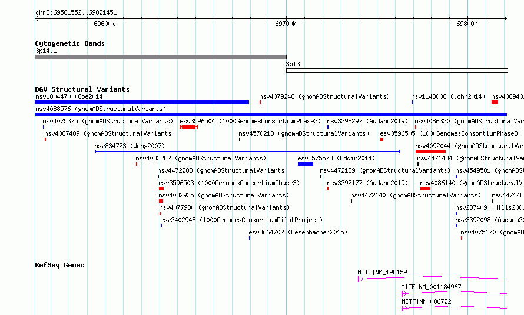Select the 3p13 cytogenetic band bar

tap(397, 71)
